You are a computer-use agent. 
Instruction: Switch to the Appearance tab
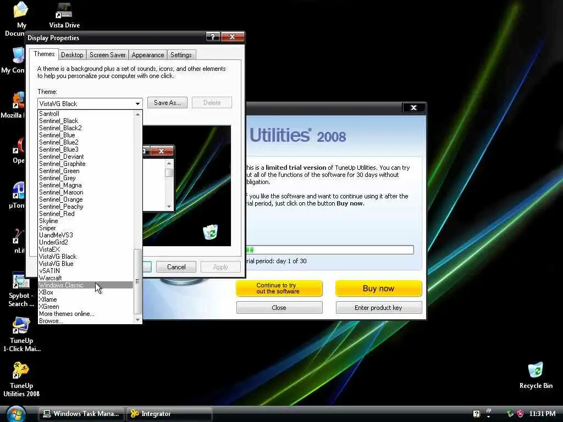(x=147, y=55)
